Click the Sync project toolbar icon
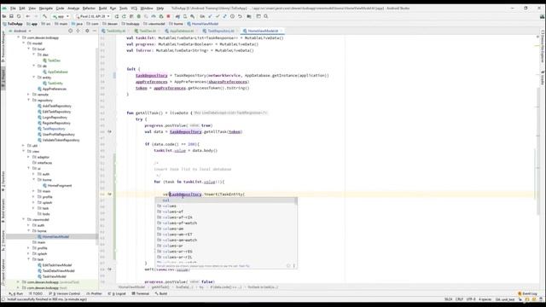 coord(19,16)
